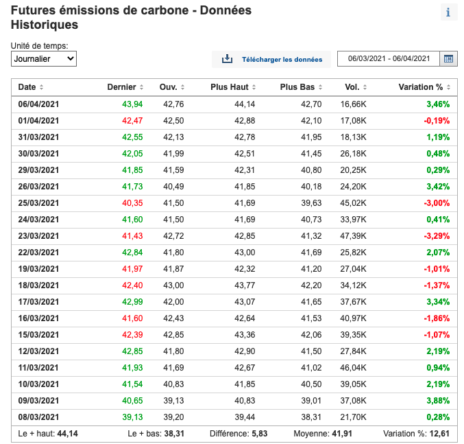Click last price 43,94
The height and width of the screenshot is (444, 464).
132,104
